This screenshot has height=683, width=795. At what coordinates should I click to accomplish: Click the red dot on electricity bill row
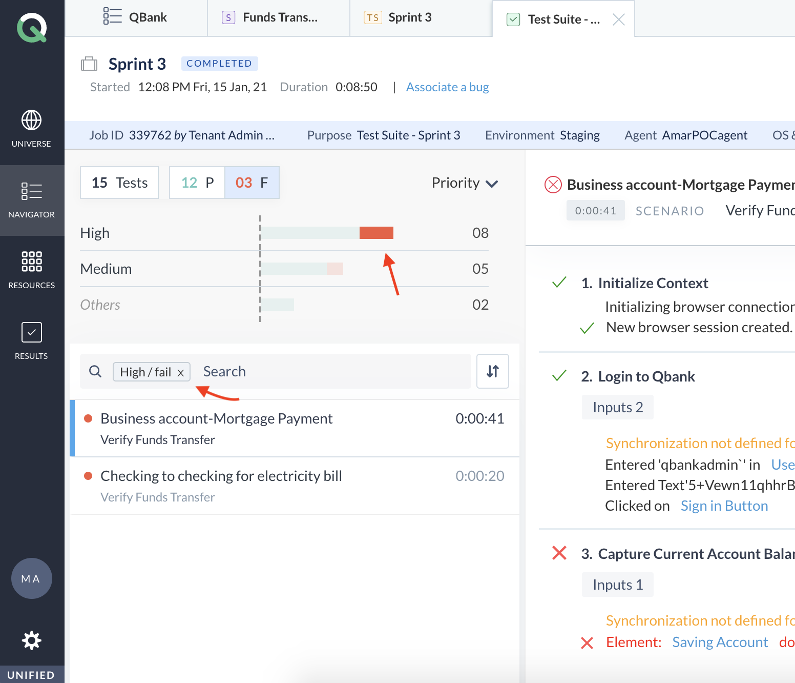[88, 476]
